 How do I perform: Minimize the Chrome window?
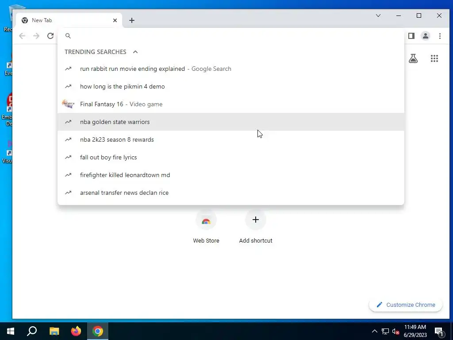399,15
